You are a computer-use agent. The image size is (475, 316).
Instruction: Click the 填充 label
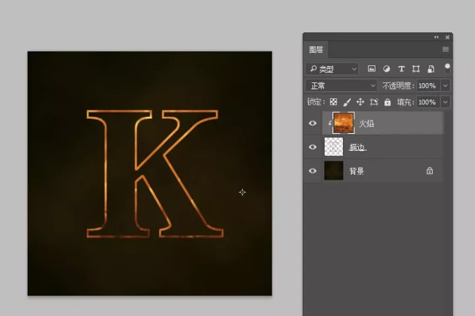pyautogui.click(x=405, y=102)
